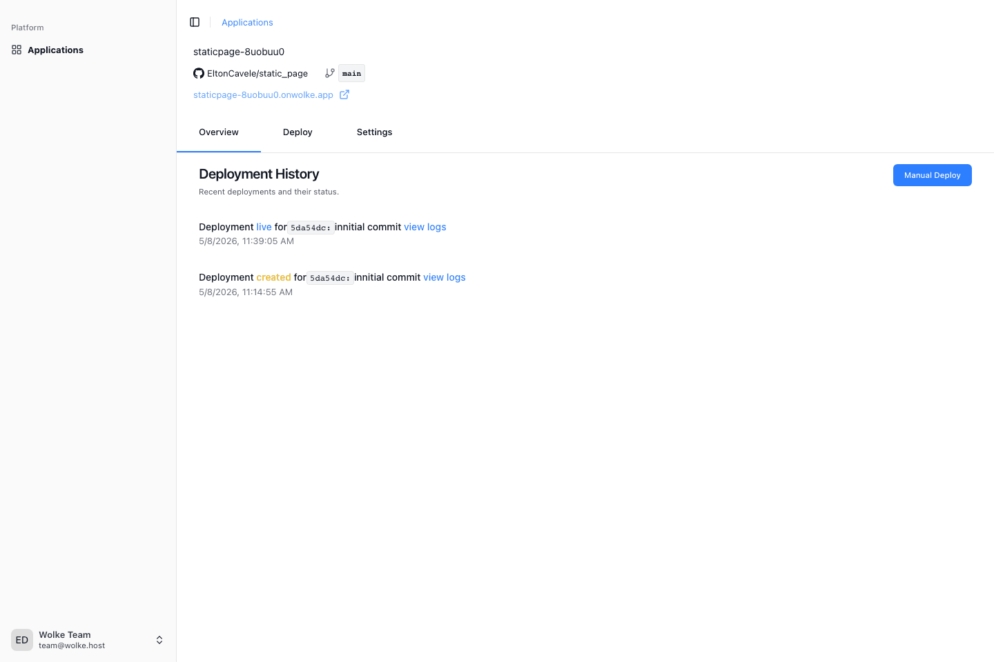Click the team@wolke.host email text
Image resolution: width=994 pixels, height=662 pixels.
(x=72, y=645)
